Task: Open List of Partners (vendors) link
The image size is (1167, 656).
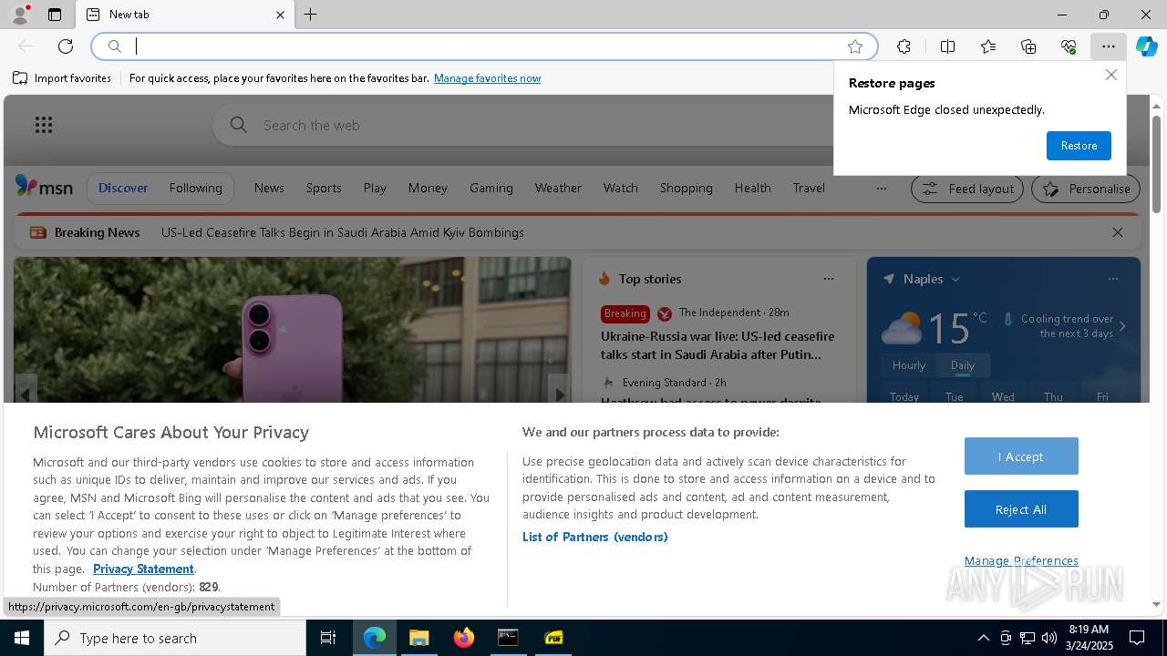Action: click(594, 537)
